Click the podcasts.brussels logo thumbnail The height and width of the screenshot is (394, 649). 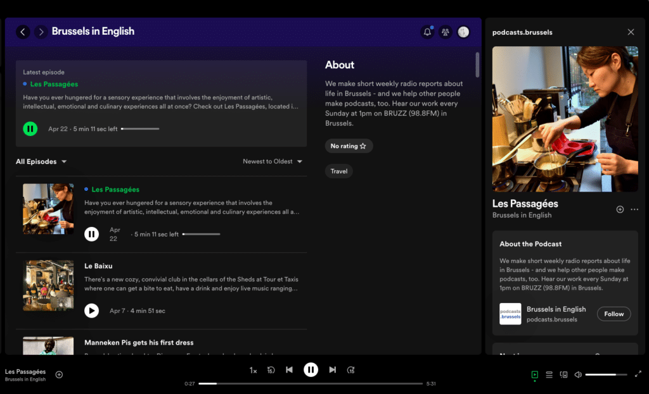click(510, 314)
